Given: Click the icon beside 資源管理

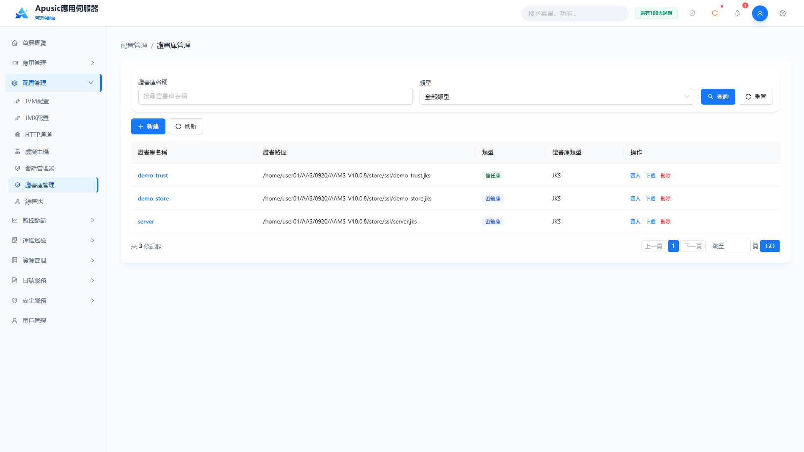Looking at the screenshot, I should tap(15, 260).
